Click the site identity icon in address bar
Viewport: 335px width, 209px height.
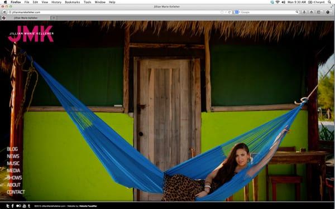click(10, 12)
